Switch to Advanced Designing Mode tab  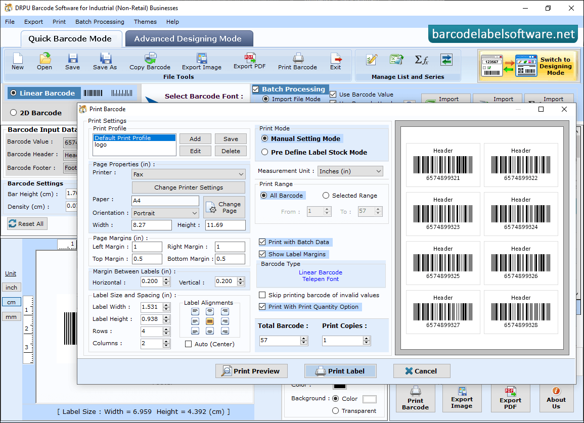pos(189,39)
